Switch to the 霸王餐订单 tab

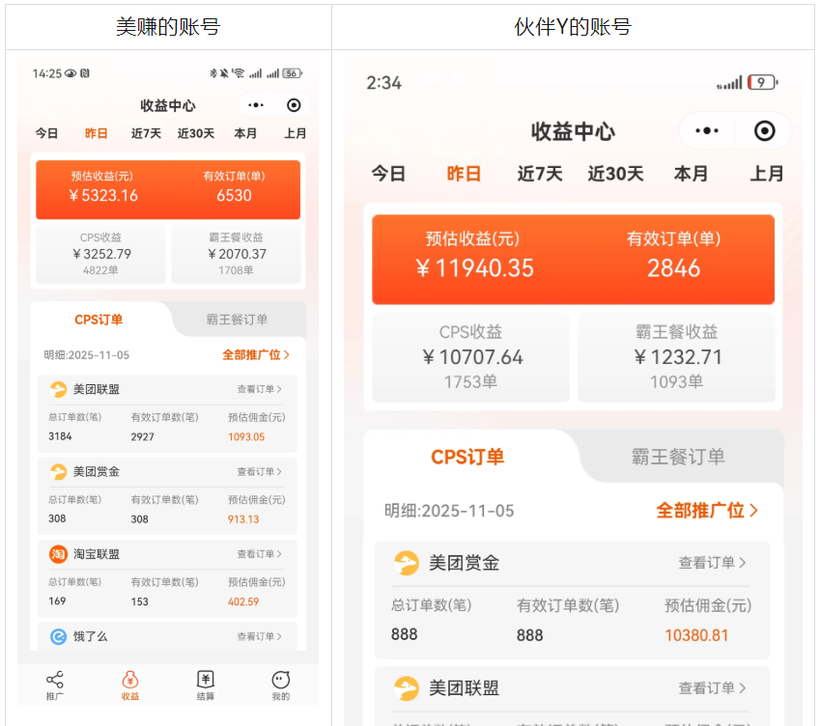coord(237,319)
